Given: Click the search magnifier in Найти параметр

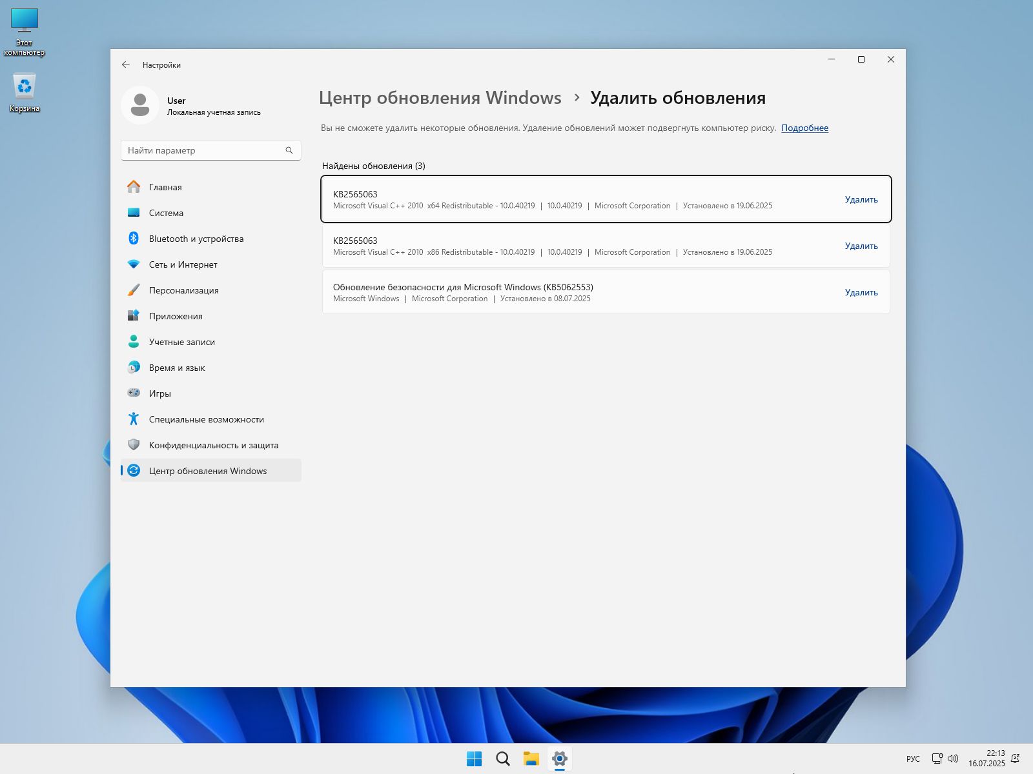Looking at the screenshot, I should point(289,150).
